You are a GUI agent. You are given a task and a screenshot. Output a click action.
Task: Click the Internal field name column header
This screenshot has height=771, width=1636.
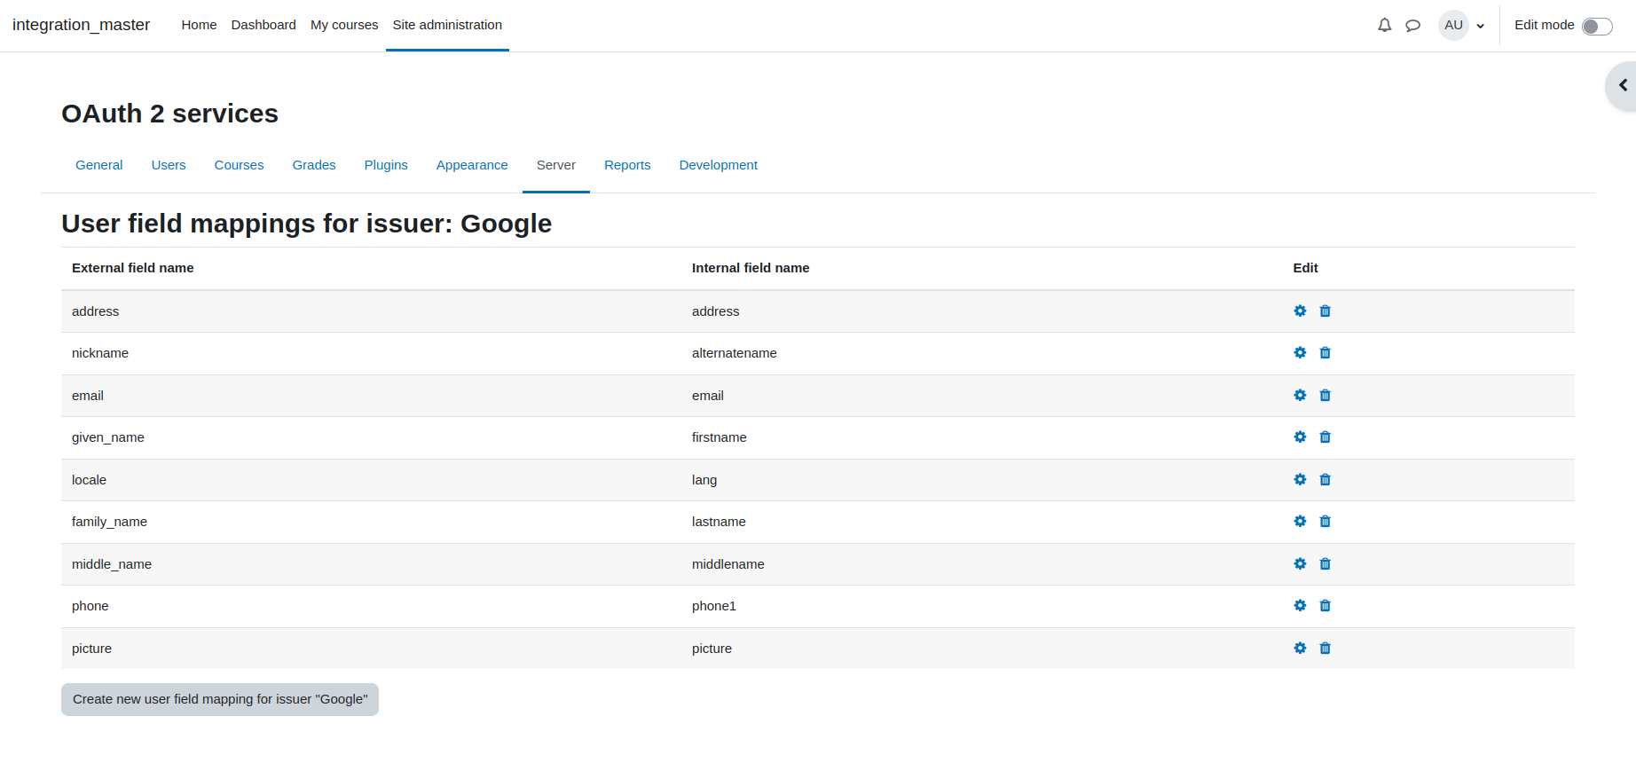751,268
